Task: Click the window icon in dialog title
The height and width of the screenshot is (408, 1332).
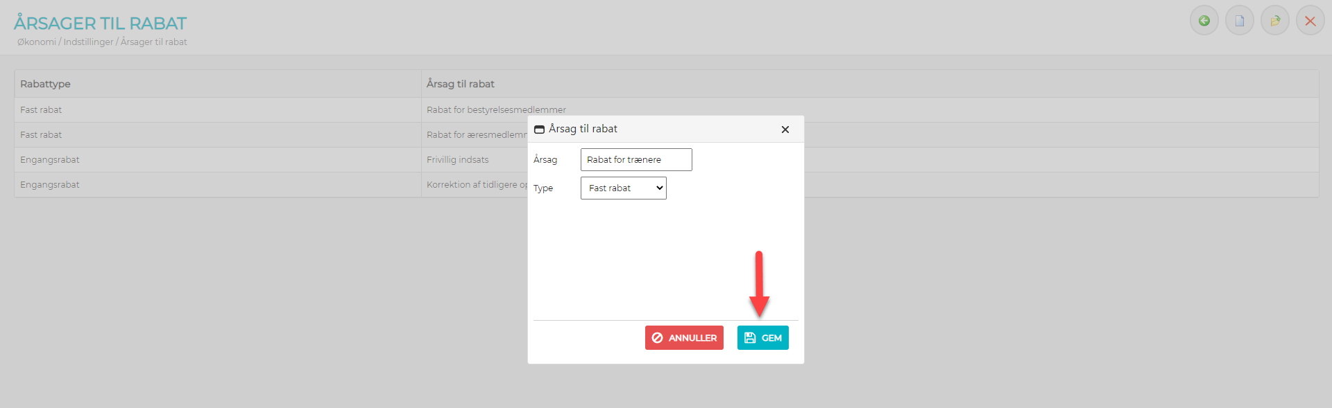Action: [539, 130]
